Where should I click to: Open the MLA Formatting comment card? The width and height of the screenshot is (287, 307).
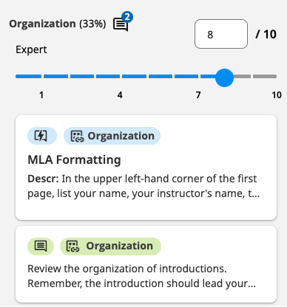(x=146, y=168)
